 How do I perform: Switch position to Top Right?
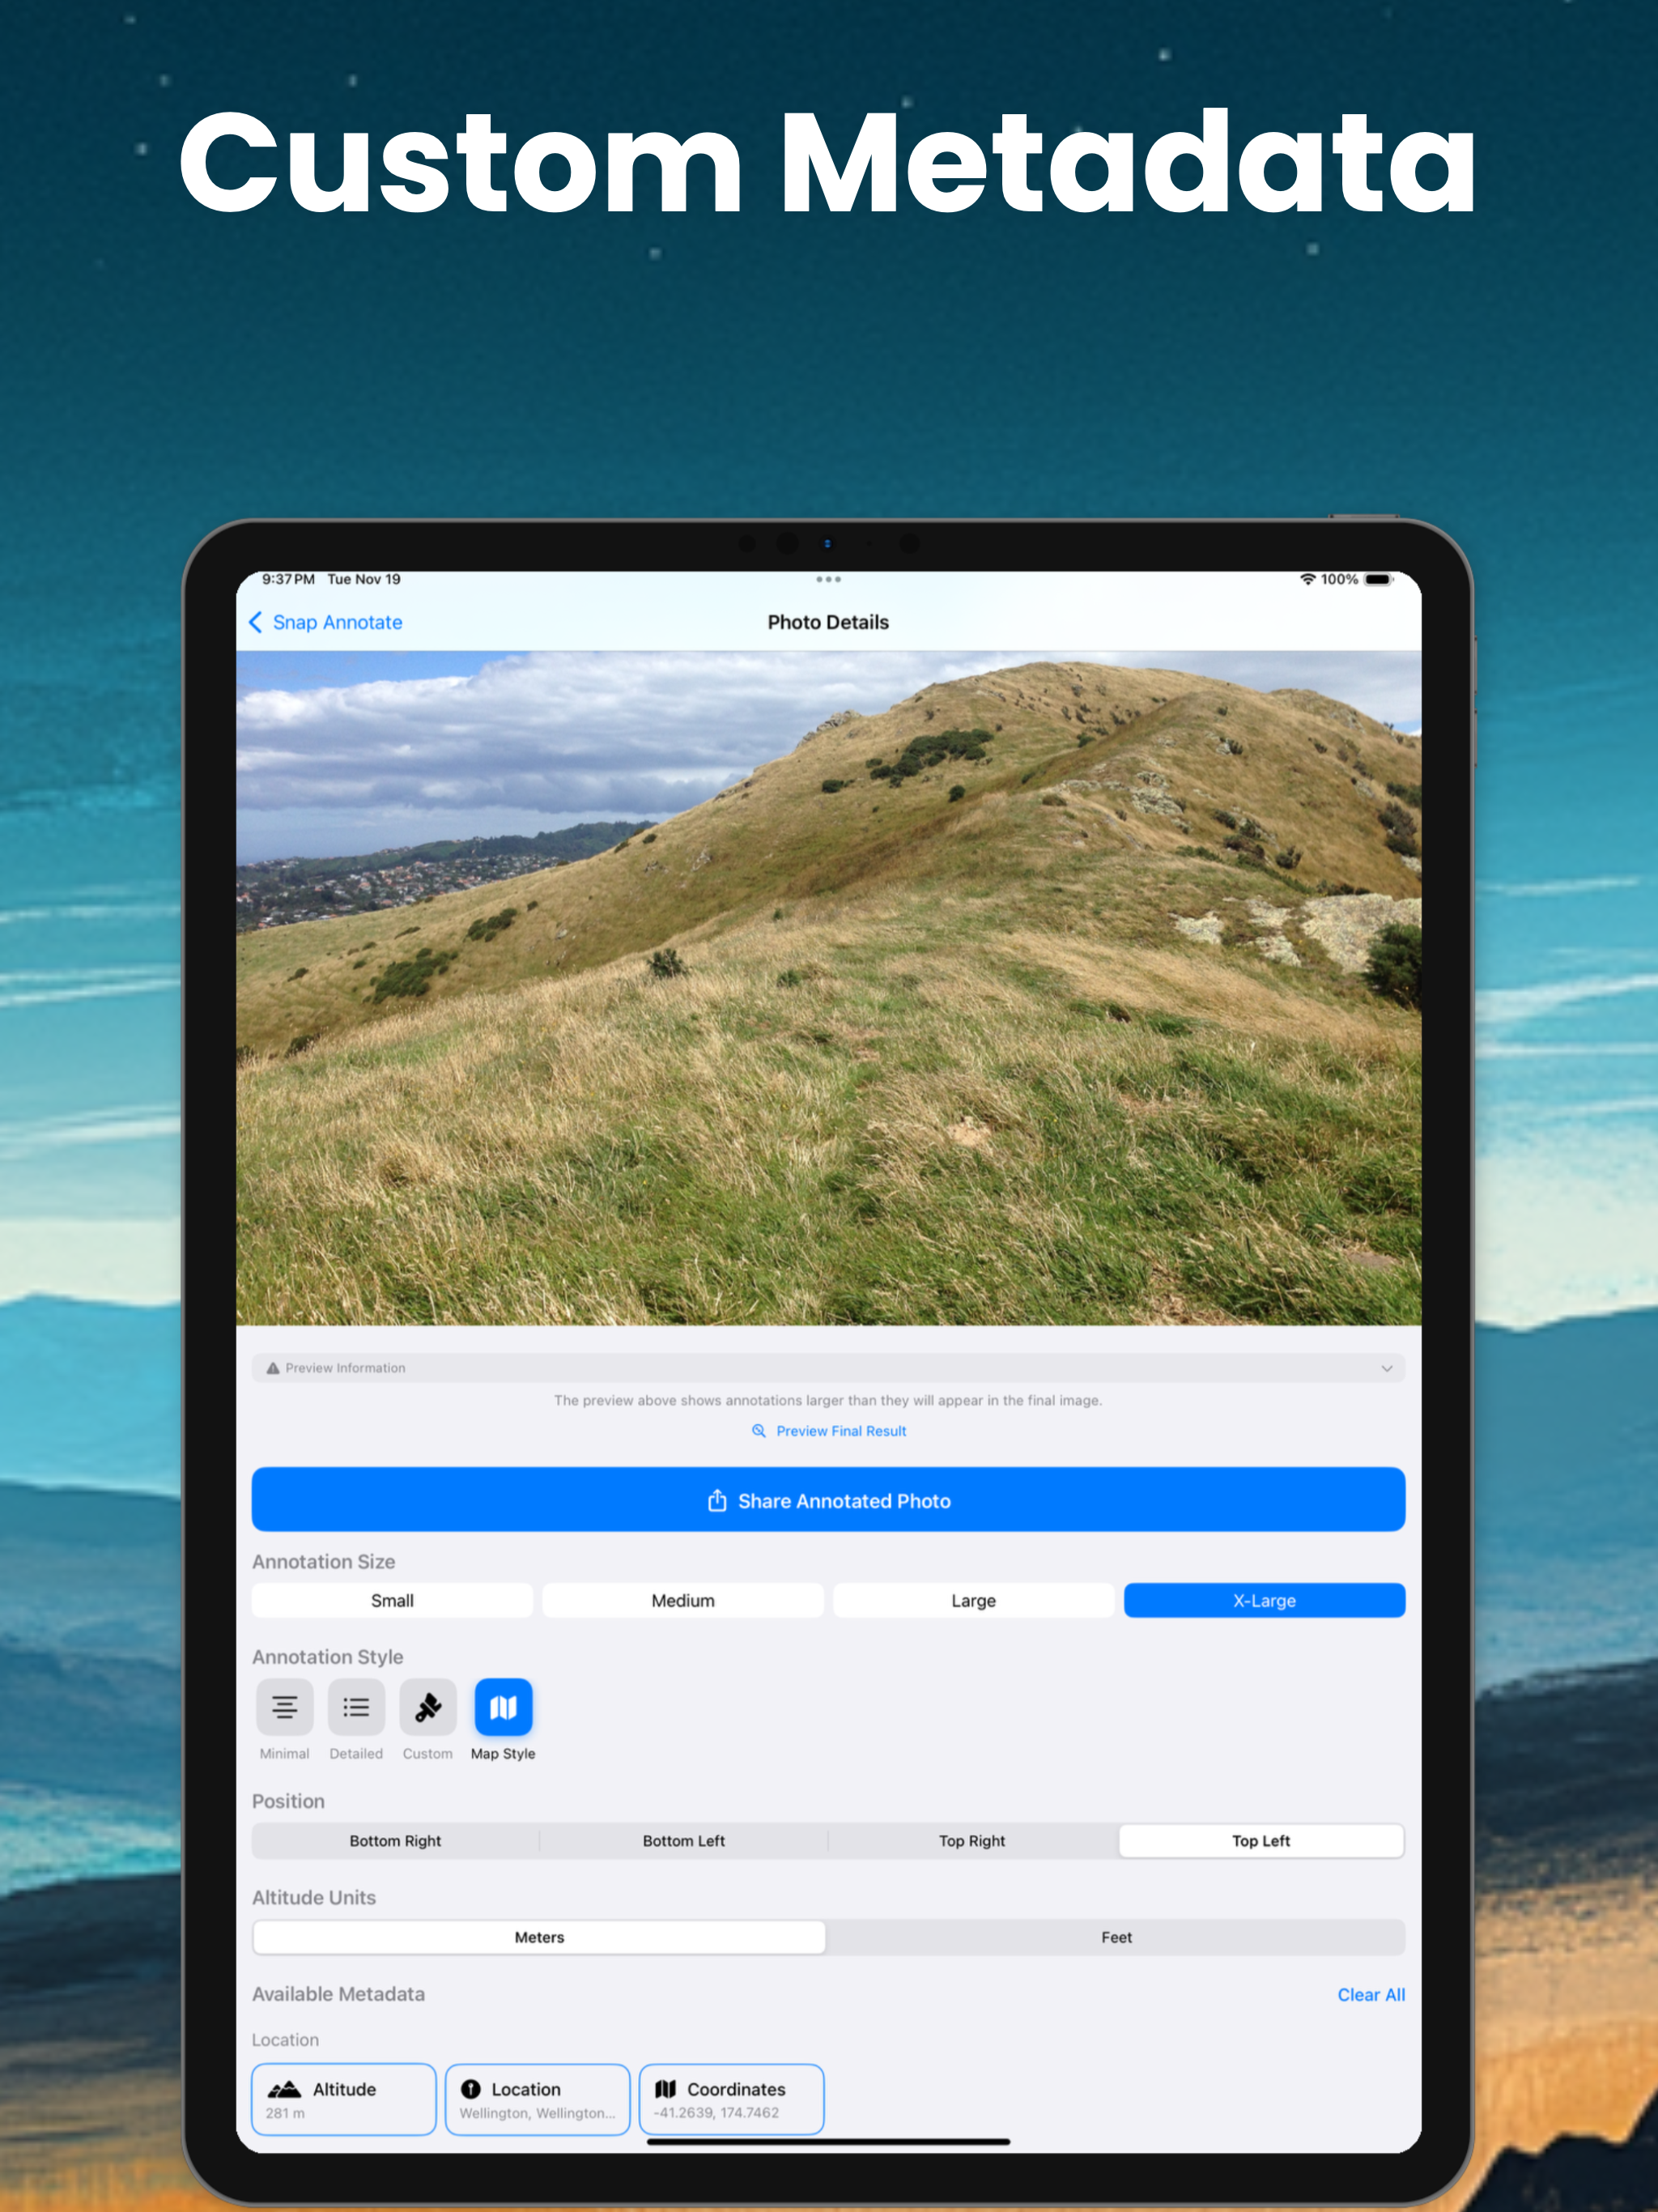click(x=972, y=1841)
